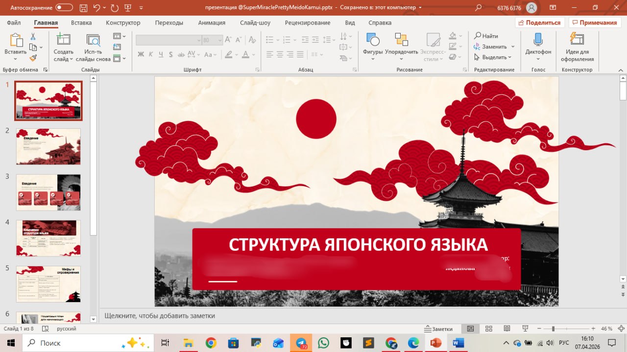Click the Dictate microphone icon
The width and height of the screenshot is (627, 352).
(538, 40)
